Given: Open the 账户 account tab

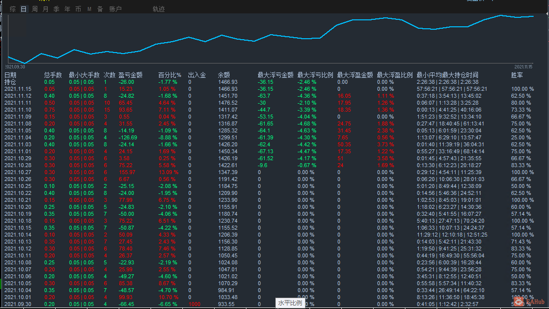Looking at the screenshot, I should (x=115, y=9).
